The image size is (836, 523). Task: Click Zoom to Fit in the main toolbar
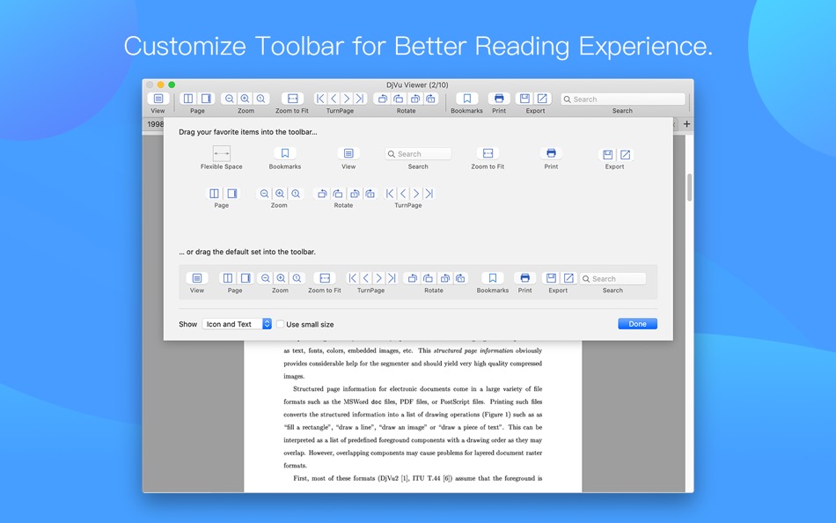(x=292, y=99)
